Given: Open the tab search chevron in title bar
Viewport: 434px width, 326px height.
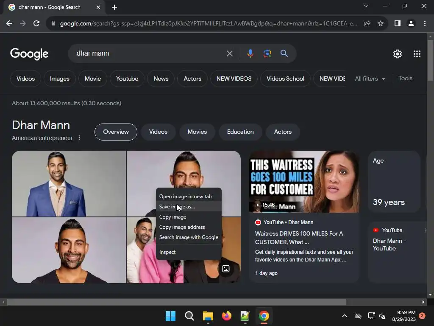Looking at the screenshot, I should [366, 6].
